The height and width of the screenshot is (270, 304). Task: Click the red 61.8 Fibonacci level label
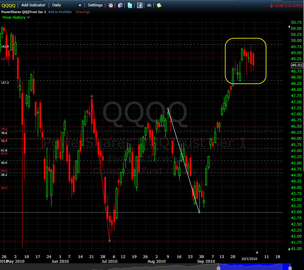(4, 153)
